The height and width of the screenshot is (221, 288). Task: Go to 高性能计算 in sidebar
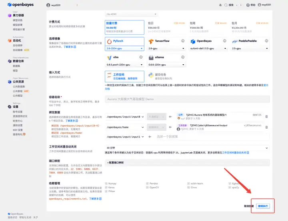(19, 29)
